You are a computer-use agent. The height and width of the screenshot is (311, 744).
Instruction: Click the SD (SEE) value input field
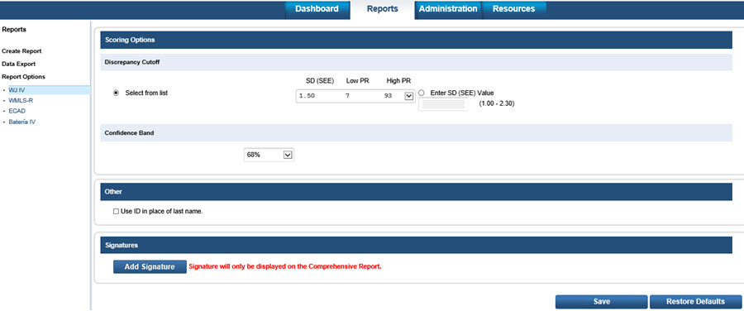(x=443, y=104)
